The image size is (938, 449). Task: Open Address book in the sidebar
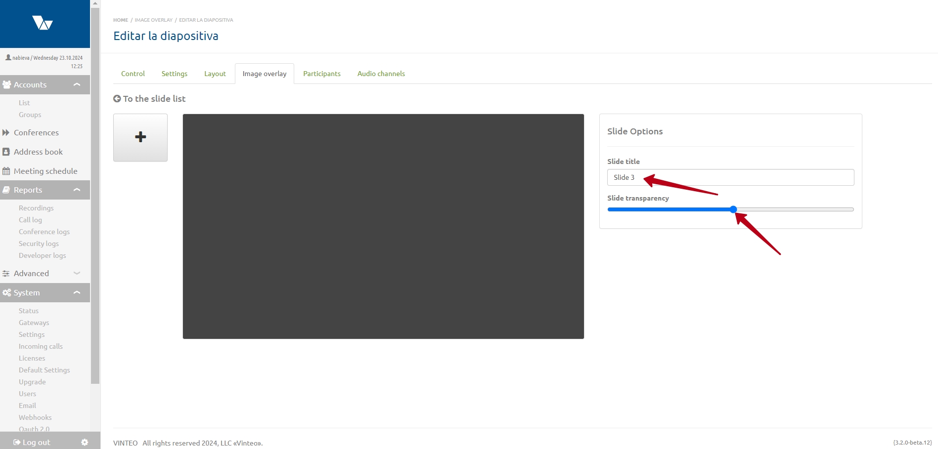[38, 152]
